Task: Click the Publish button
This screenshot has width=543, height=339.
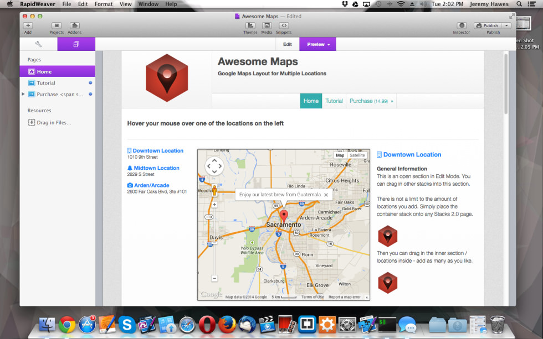Action: click(488, 25)
